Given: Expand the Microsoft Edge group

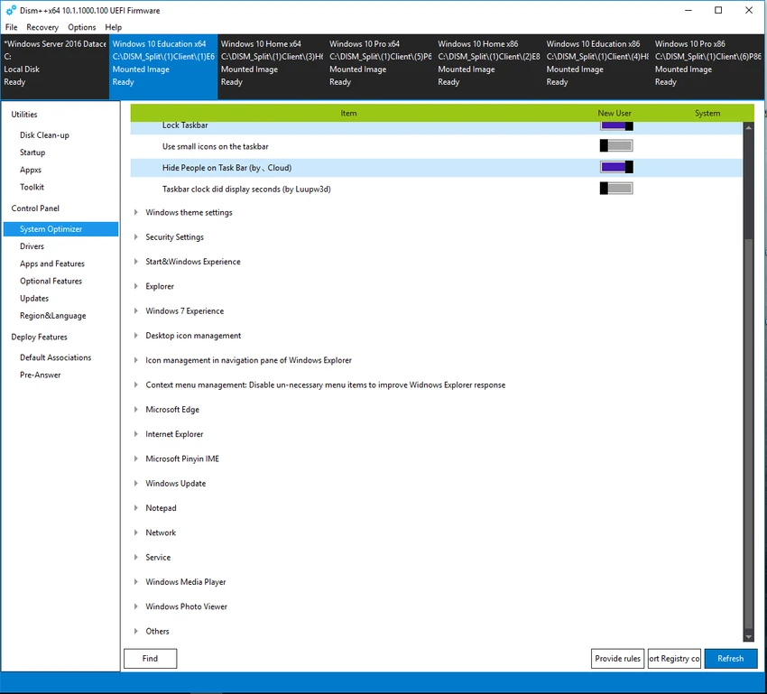Looking at the screenshot, I should [x=136, y=410].
